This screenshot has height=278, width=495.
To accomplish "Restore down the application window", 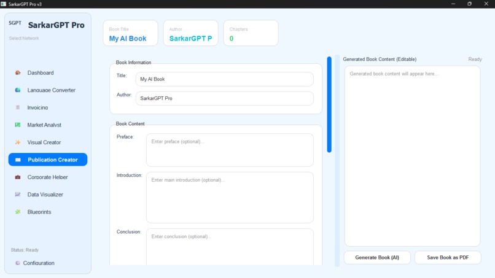I will pos(469,4).
